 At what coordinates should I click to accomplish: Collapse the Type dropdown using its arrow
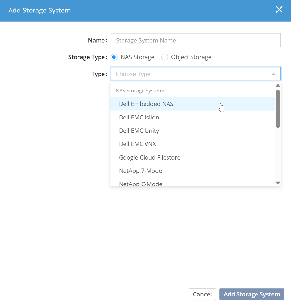(x=273, y=74)
